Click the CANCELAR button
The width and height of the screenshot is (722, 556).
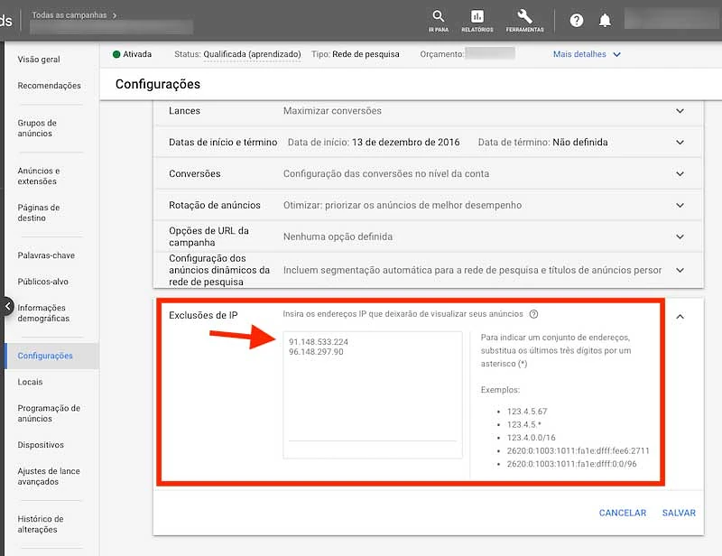point(622,513)
